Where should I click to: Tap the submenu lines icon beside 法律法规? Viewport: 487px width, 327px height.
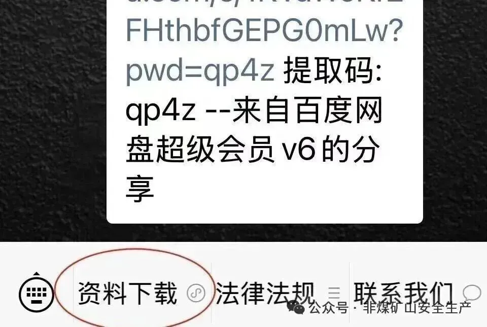point(334,293)
